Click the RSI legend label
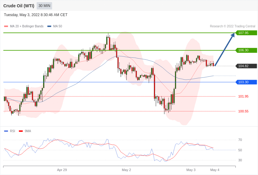 [x=12, y=131]
